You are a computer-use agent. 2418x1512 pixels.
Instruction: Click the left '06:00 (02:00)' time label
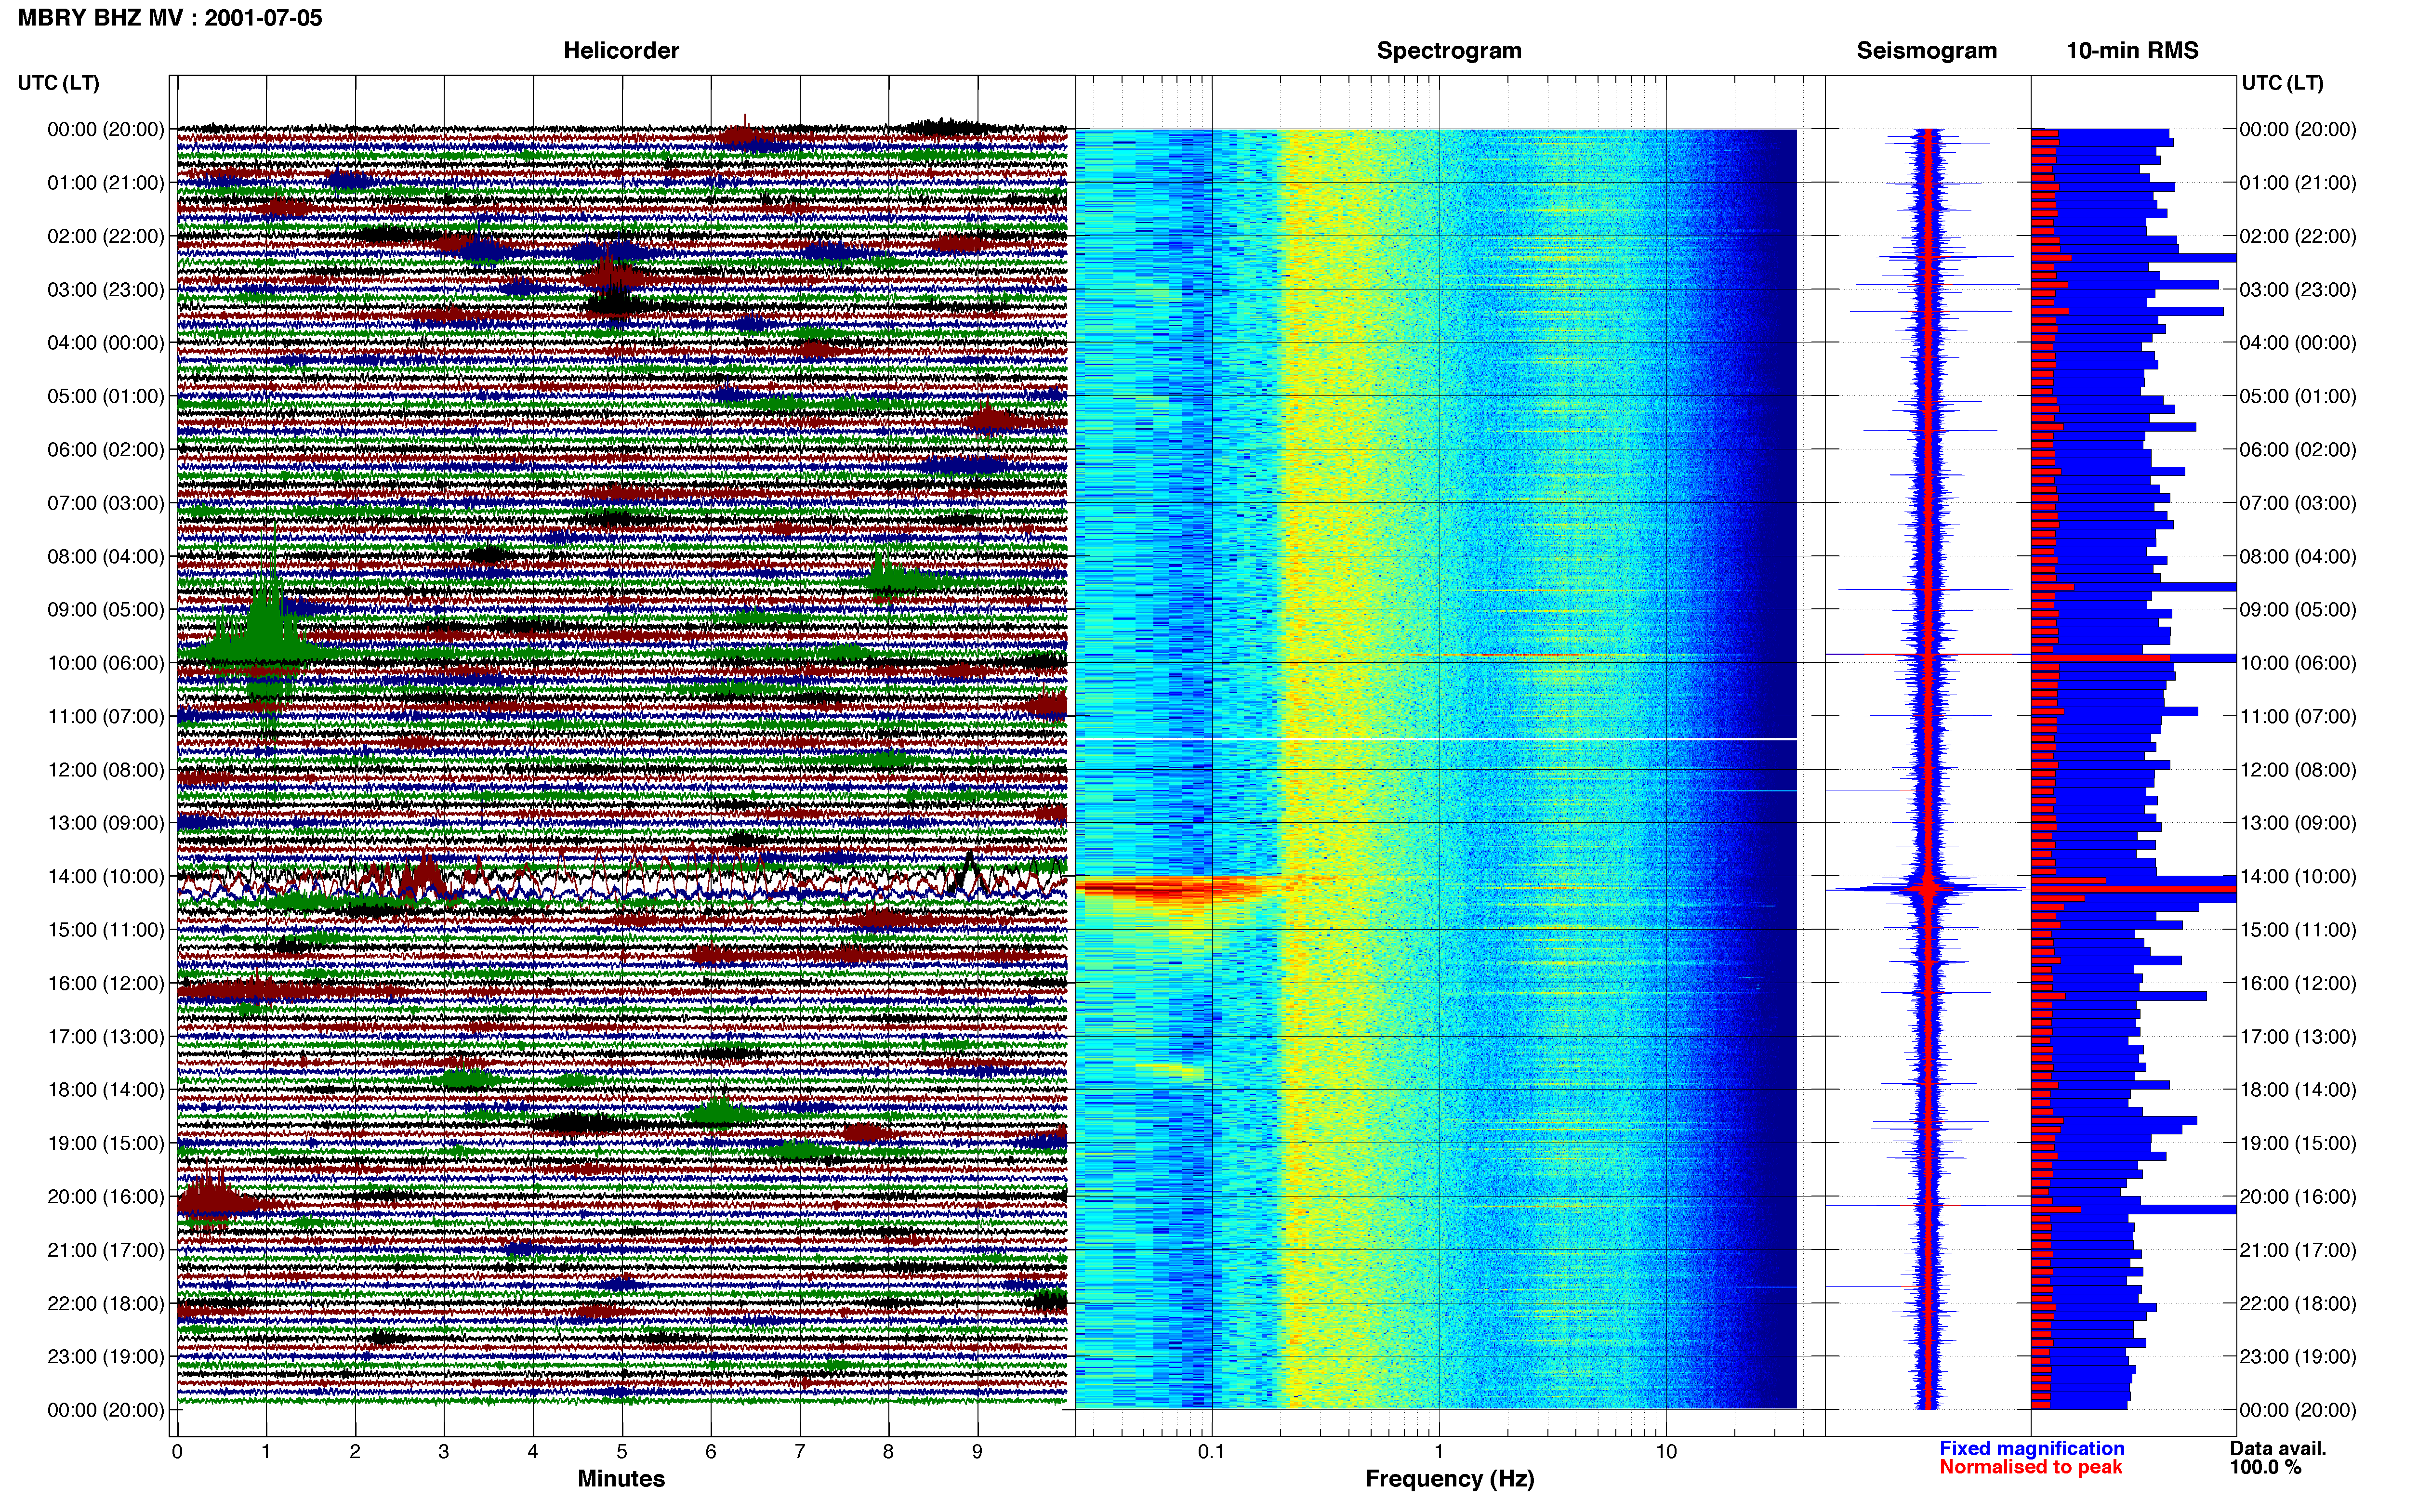[106, 449]
